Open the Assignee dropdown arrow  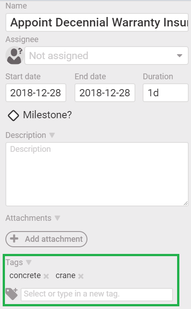(179, 56)
